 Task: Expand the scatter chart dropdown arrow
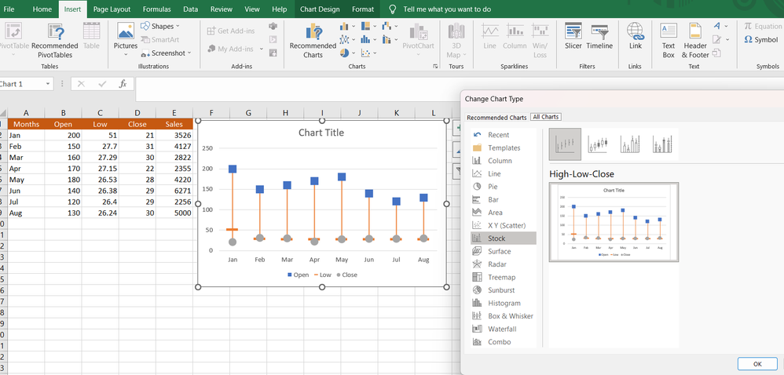(375, 53)
